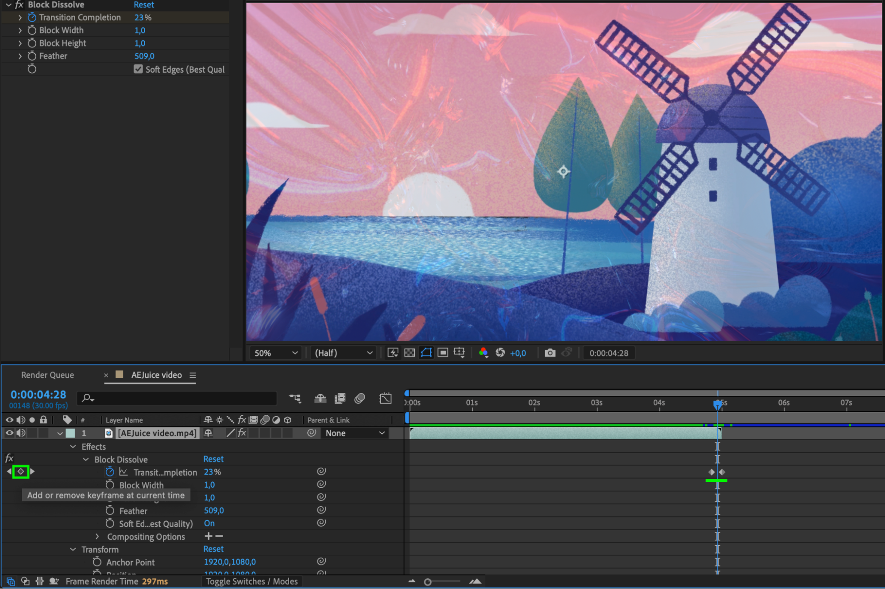
Task: Take a snapshot with the camera icon
Action: tap(550, 353)
